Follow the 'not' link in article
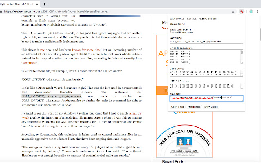 (42, 50)
